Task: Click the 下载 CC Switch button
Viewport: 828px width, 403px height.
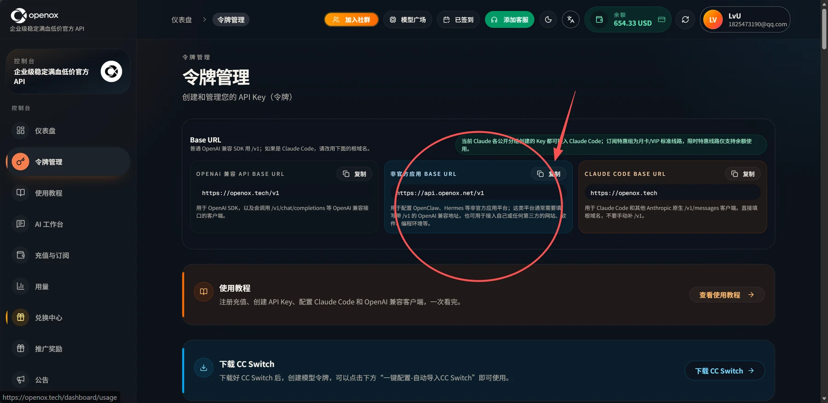Action: click(724, 371)
